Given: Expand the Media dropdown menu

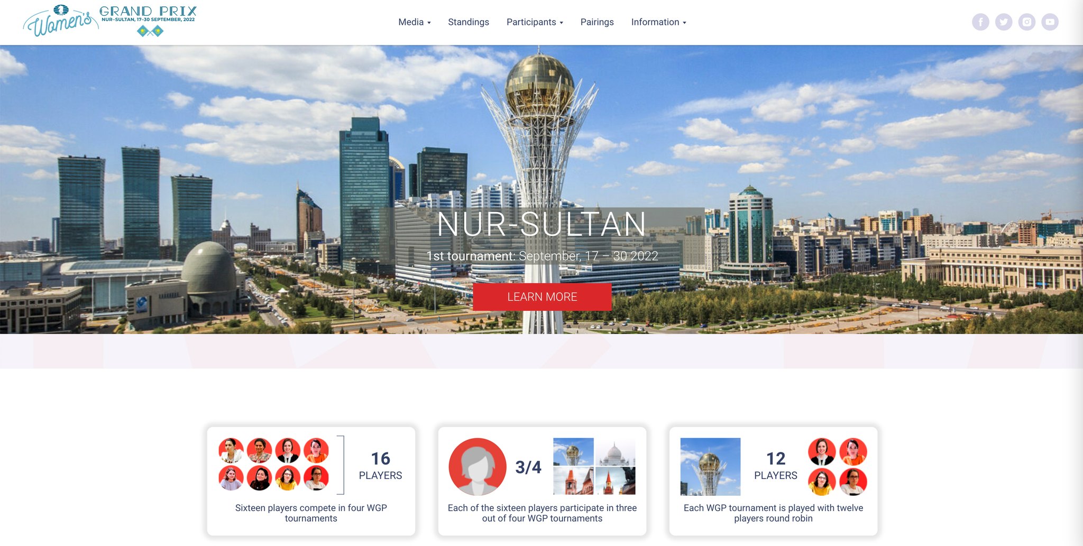Looking at the screenshot, I should tap(414, 22).
